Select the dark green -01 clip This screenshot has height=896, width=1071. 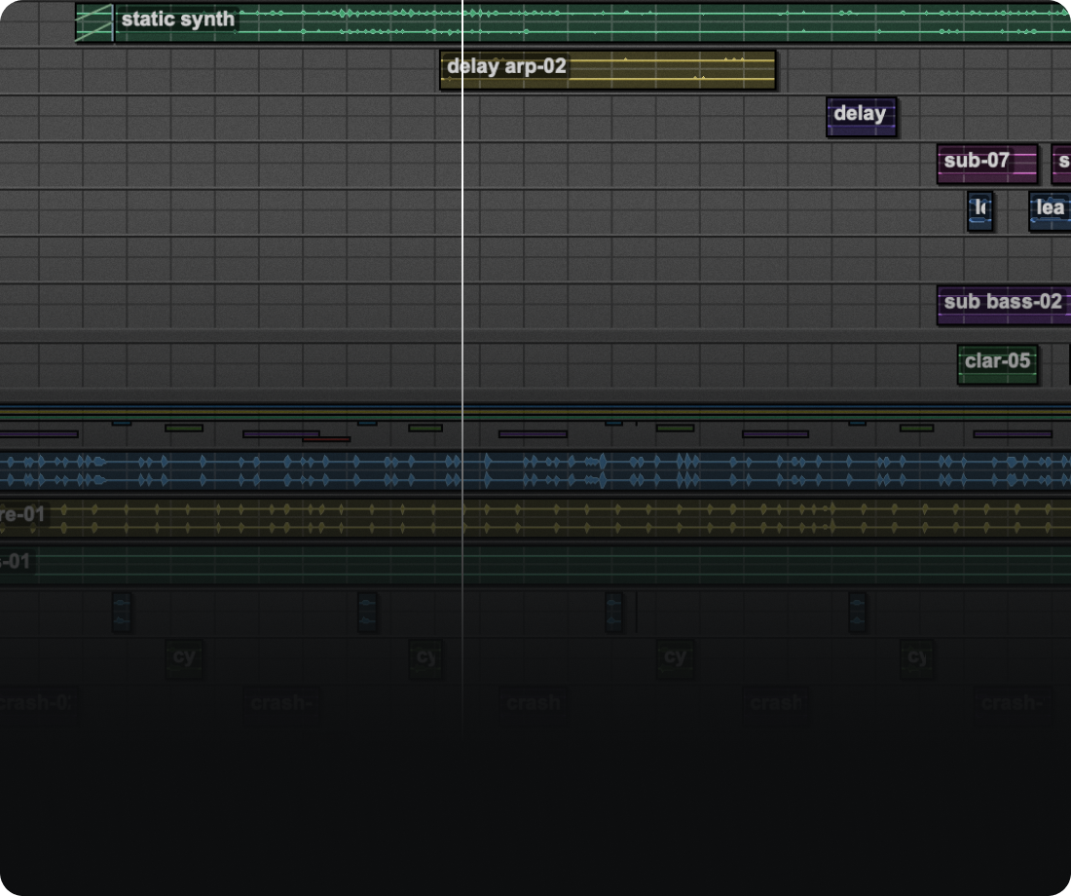pyautogui.click(x=535, y=565)
